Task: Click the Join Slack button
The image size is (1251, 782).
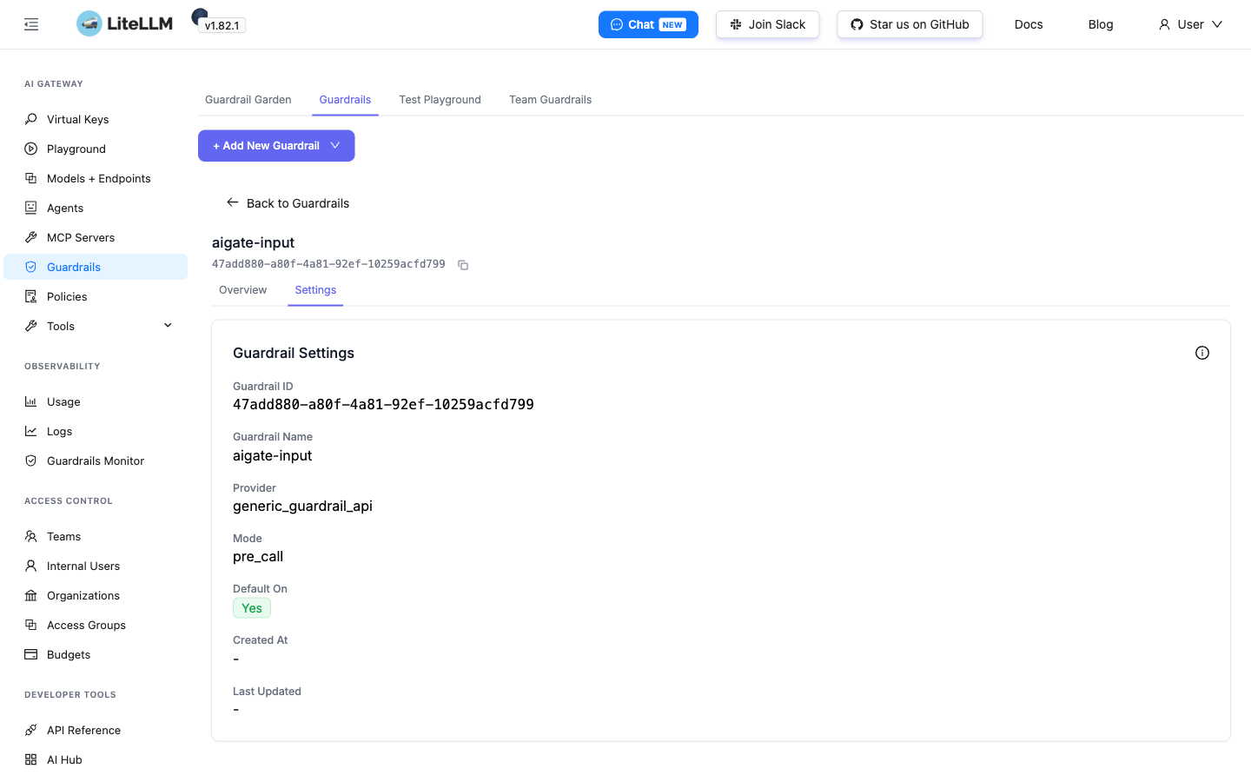Action: [767, 24]
